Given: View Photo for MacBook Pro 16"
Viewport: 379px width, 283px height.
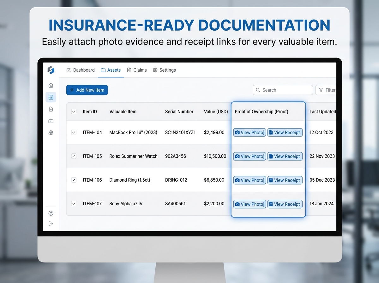Looking at the screenshot, I should [x=250, y=133].
